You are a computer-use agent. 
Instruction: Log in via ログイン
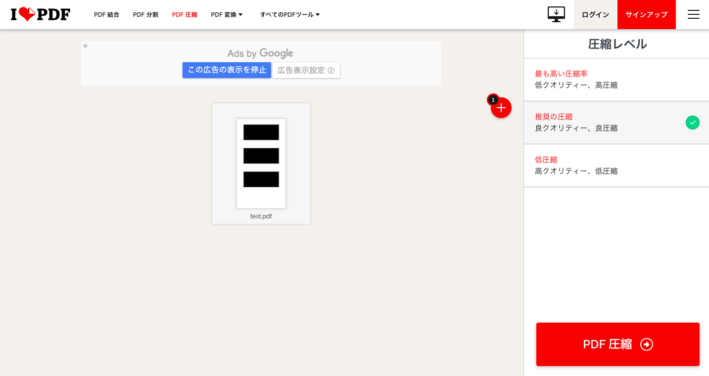click(596, 14)
